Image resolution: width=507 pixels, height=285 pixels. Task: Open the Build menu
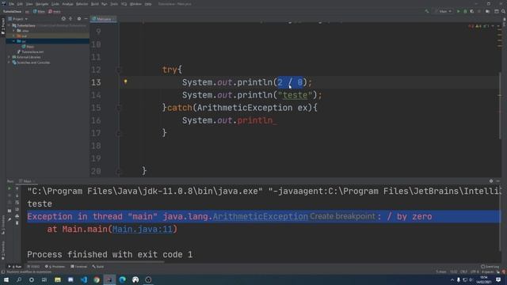[95, 4]
